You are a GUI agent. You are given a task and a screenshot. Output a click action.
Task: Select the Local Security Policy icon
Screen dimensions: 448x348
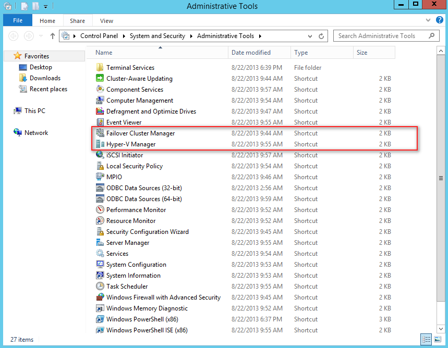100,166
